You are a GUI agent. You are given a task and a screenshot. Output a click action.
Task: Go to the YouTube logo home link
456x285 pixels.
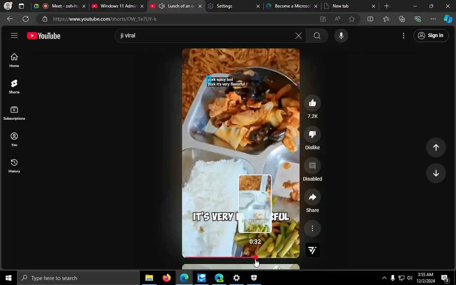point(43,36)
